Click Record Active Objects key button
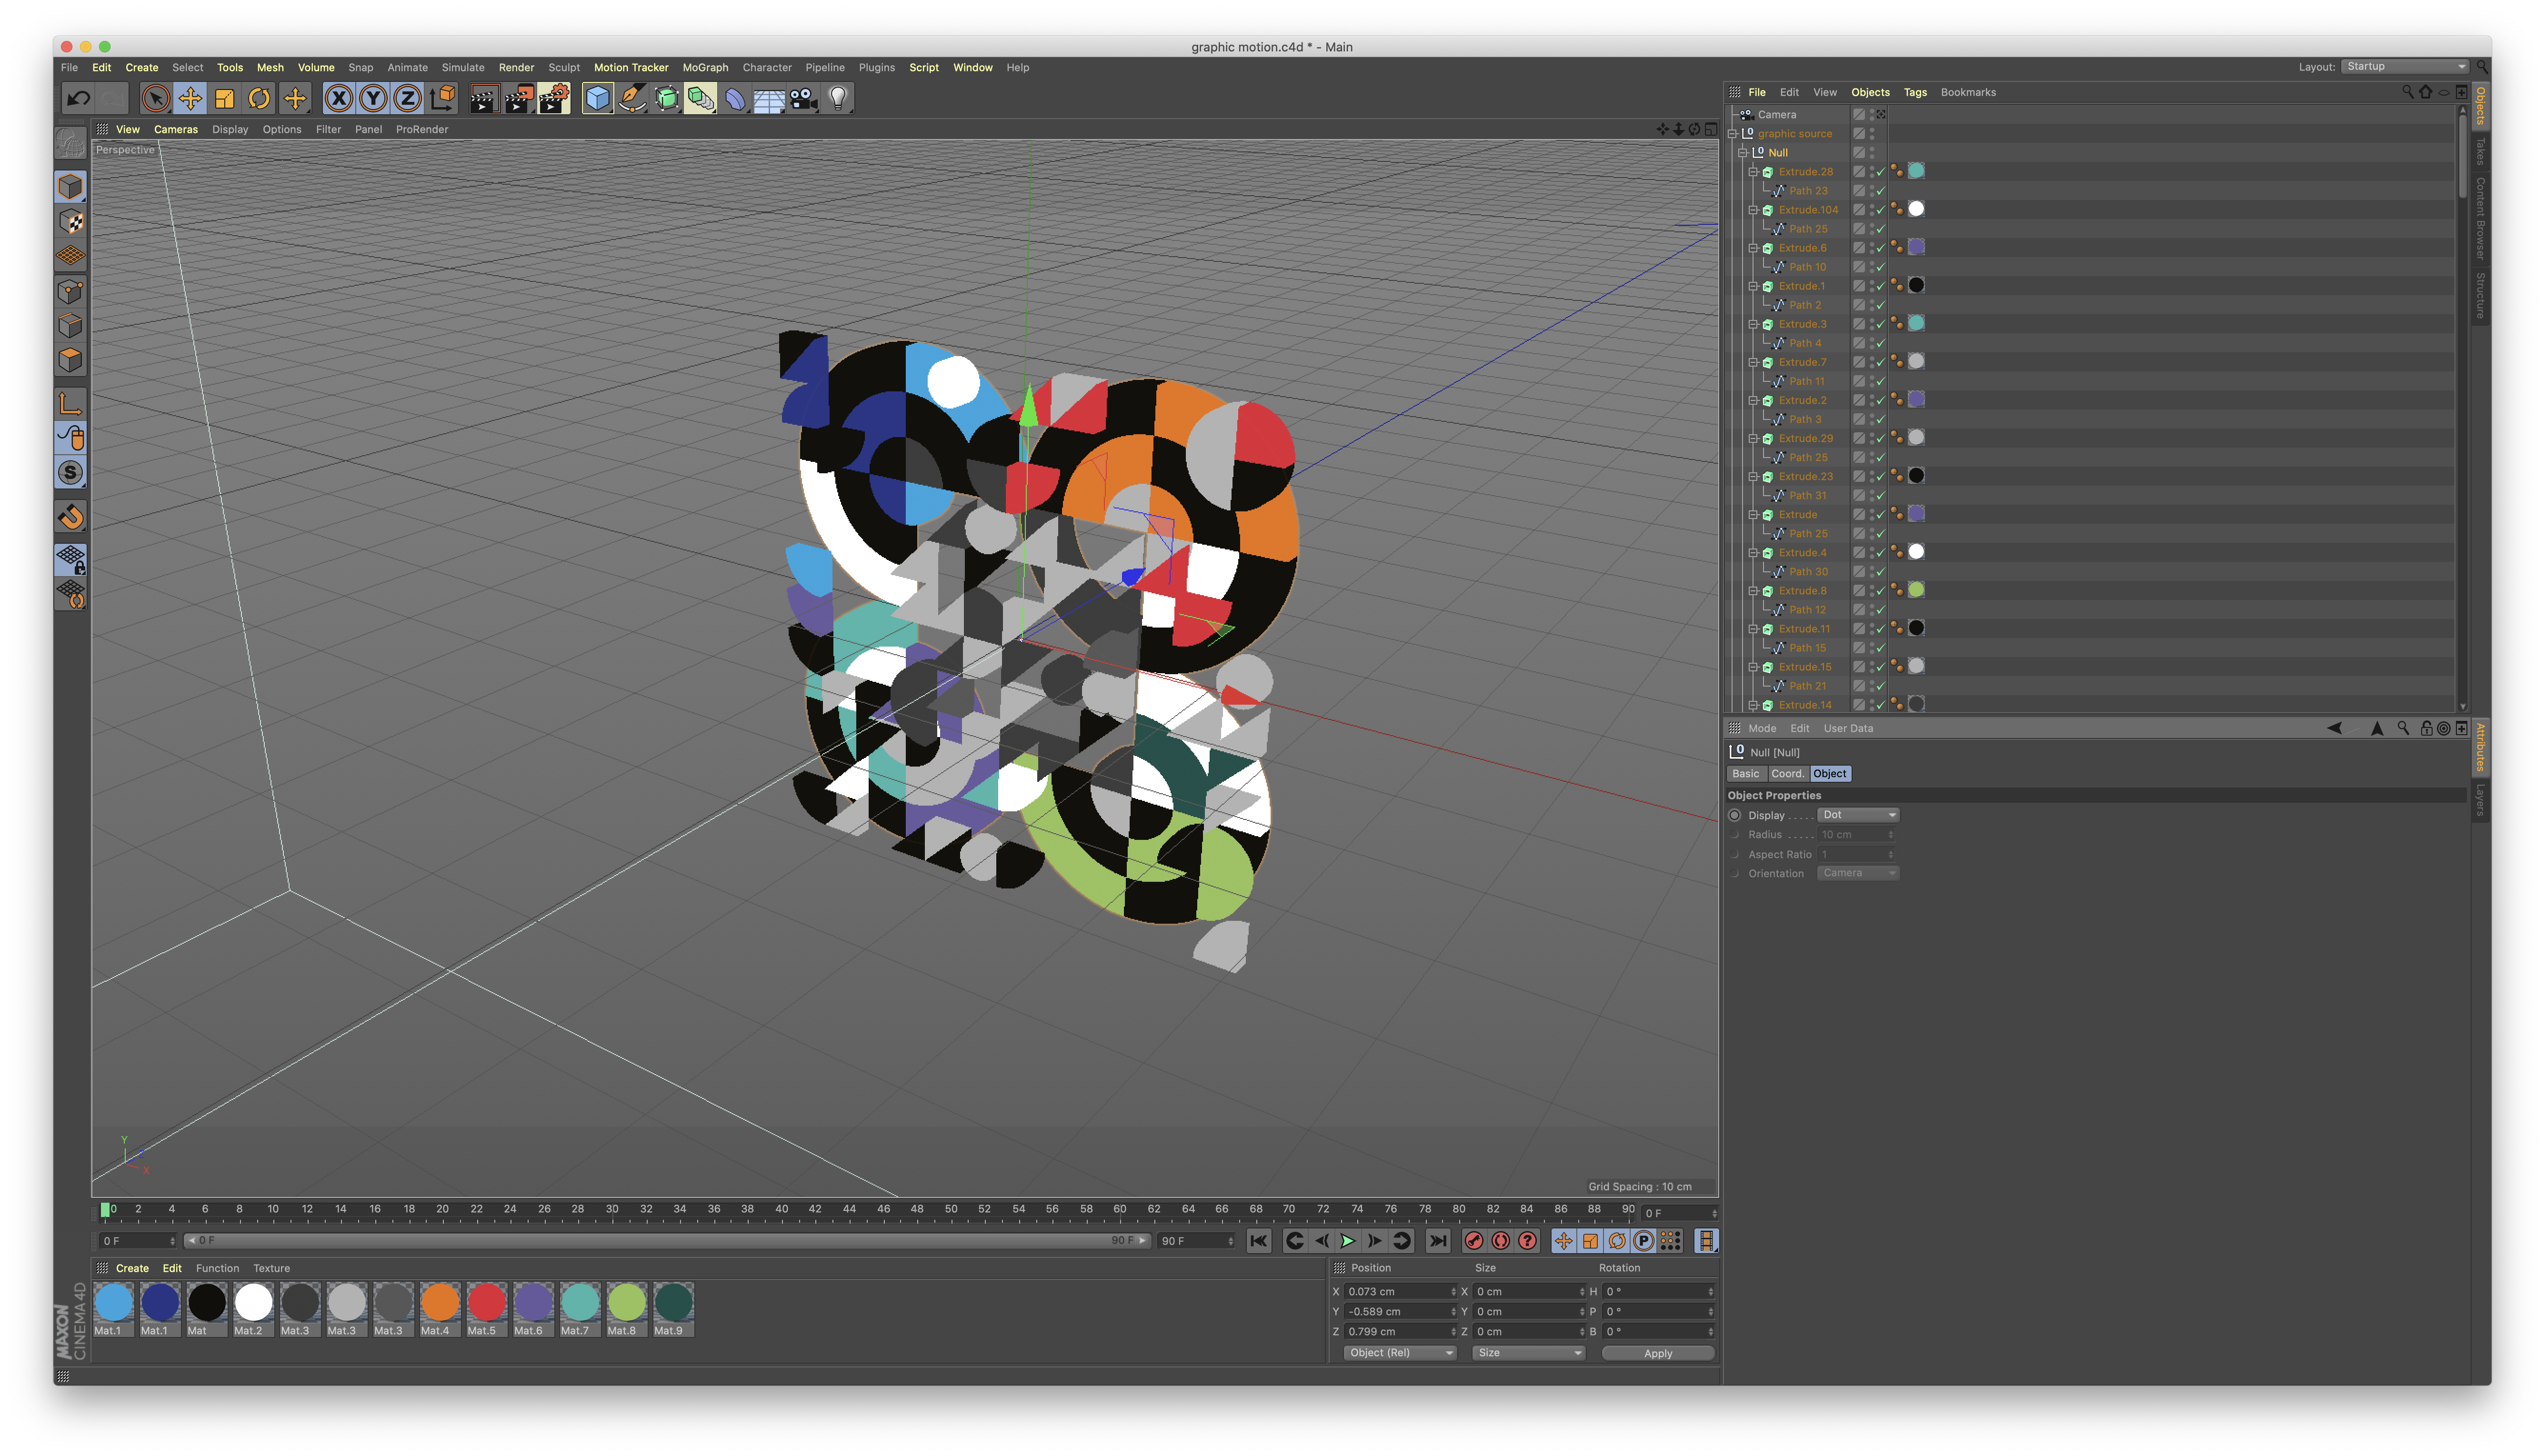Viewport: 2545px width, 1456px height. 1474,1241
